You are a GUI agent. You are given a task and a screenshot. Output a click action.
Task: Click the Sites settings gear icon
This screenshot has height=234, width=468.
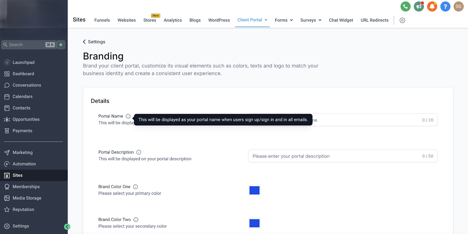(402, 20)
